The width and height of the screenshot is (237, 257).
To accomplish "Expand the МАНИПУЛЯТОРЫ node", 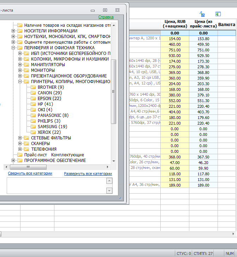I will pyautogui.click(x=20, y=64).
